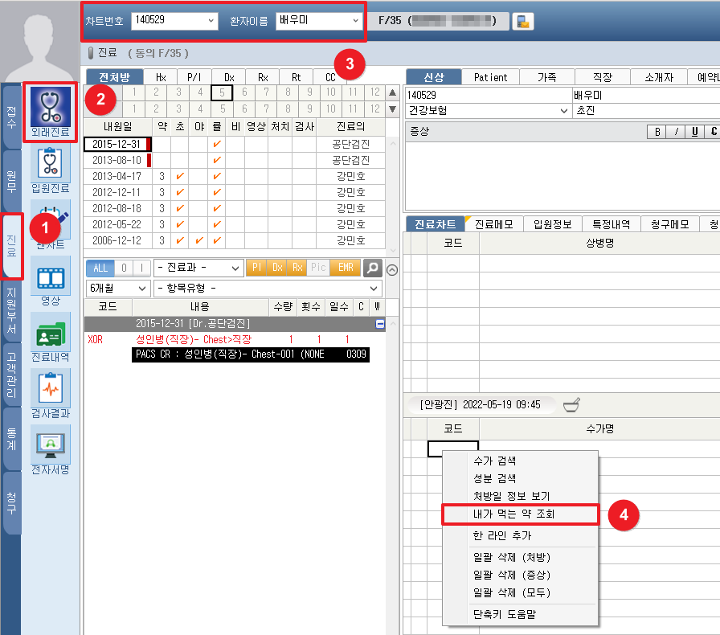Select the 접수 vertical sidebar tab
The height and width of the screenshot is (635, 720).
11,115
